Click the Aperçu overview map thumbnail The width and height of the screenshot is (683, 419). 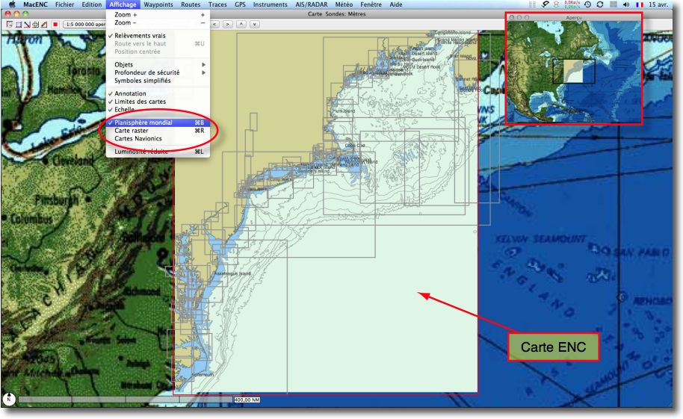click(x=574, y=72)
